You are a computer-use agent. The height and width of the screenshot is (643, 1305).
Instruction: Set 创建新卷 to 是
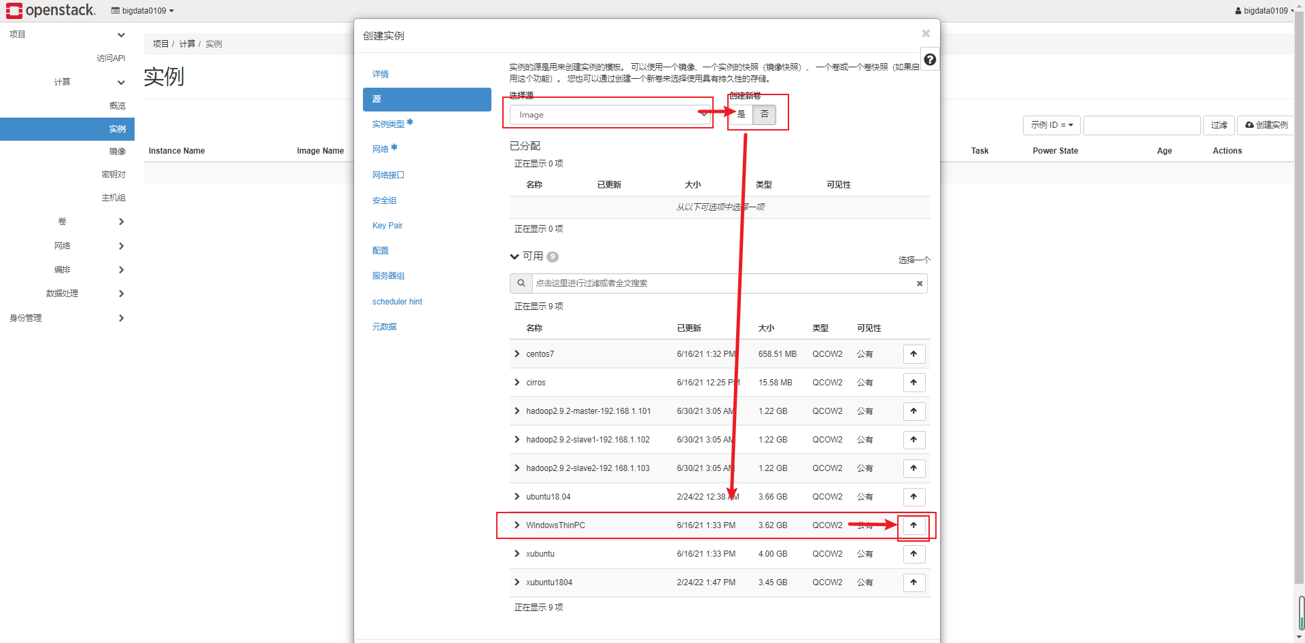741,114
